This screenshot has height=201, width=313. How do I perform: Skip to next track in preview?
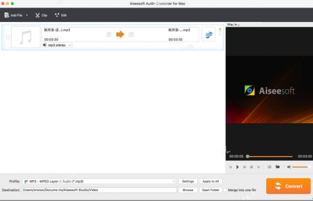259,167
